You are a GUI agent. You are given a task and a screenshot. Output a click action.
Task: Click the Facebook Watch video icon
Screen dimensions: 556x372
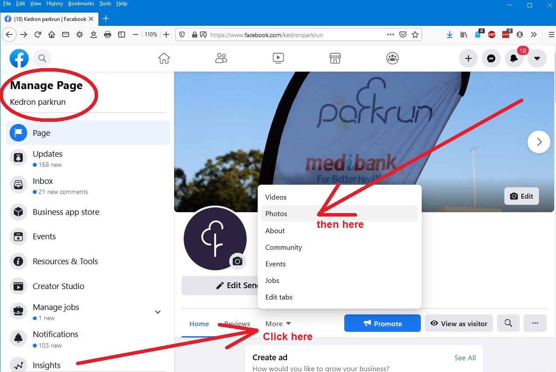pos(278,58)
